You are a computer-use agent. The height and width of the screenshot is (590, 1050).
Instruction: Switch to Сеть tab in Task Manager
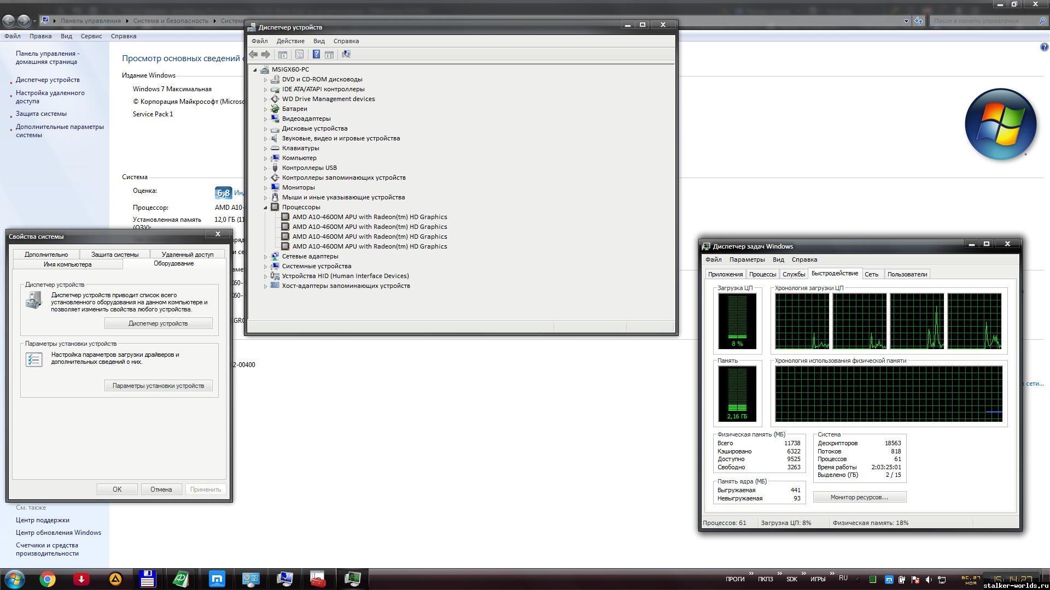[x=872, y=274]
